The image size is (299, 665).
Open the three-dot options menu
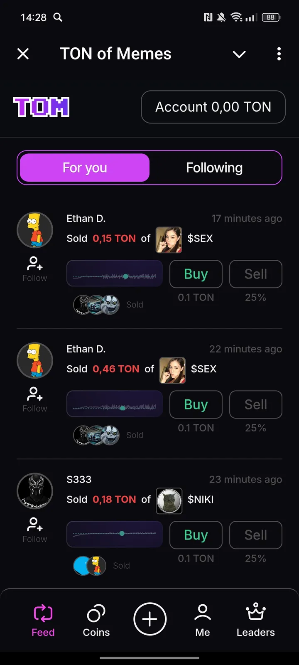tap(279, 54)
